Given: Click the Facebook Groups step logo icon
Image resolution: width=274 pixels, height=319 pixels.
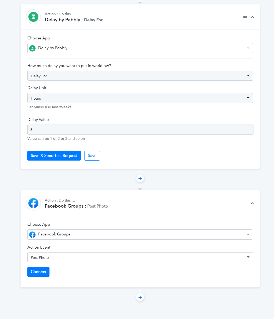Looking at the screenshot, I should pos(33,203).
